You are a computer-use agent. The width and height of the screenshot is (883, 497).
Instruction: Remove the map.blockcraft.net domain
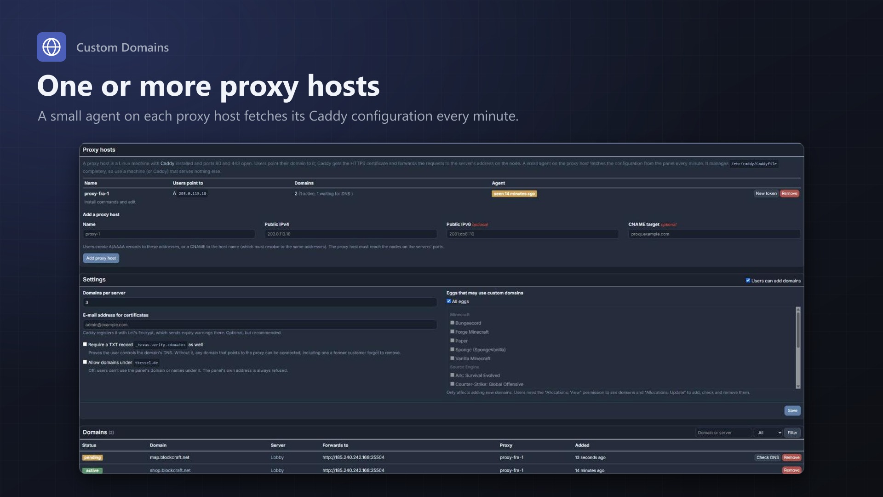[792, 457]
